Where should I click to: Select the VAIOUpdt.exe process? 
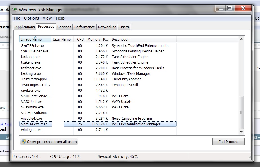pos(98,102)
